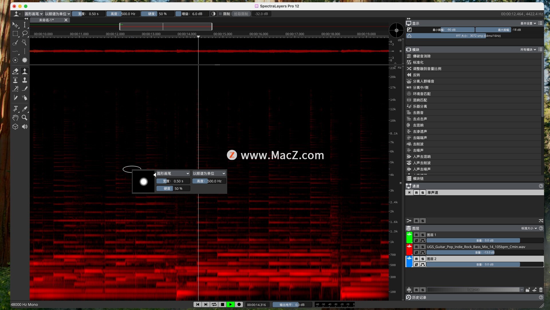Select the eraser tool
The height and width of the screenshot is (310, 550).
(x=15, y=71)
